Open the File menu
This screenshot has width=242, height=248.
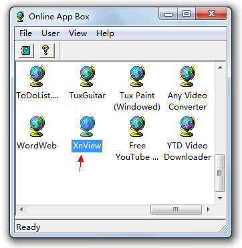[x=25, y=33]
